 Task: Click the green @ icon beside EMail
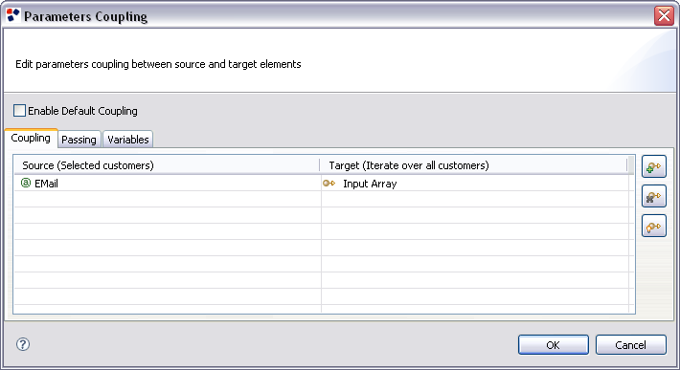tap(26, 183)
